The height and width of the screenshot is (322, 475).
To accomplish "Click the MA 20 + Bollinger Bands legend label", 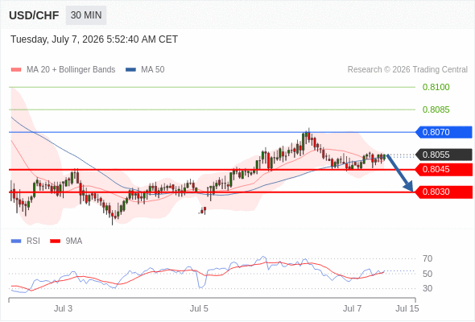I will click(71, 70).
